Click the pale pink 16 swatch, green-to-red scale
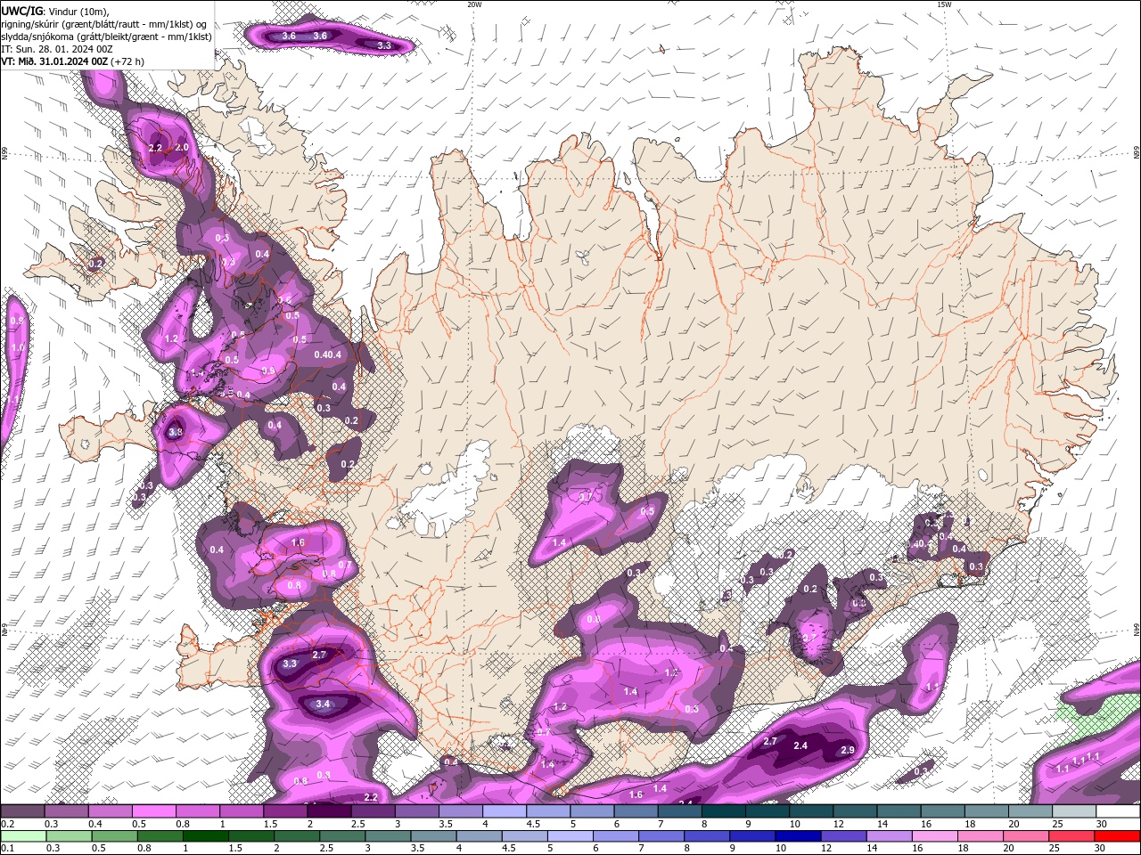This screenshot has height=855, width=1141. tap(934, 836)
